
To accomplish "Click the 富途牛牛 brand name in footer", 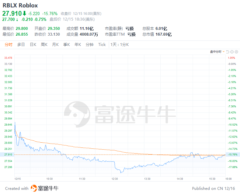I will tap(48, 188).
